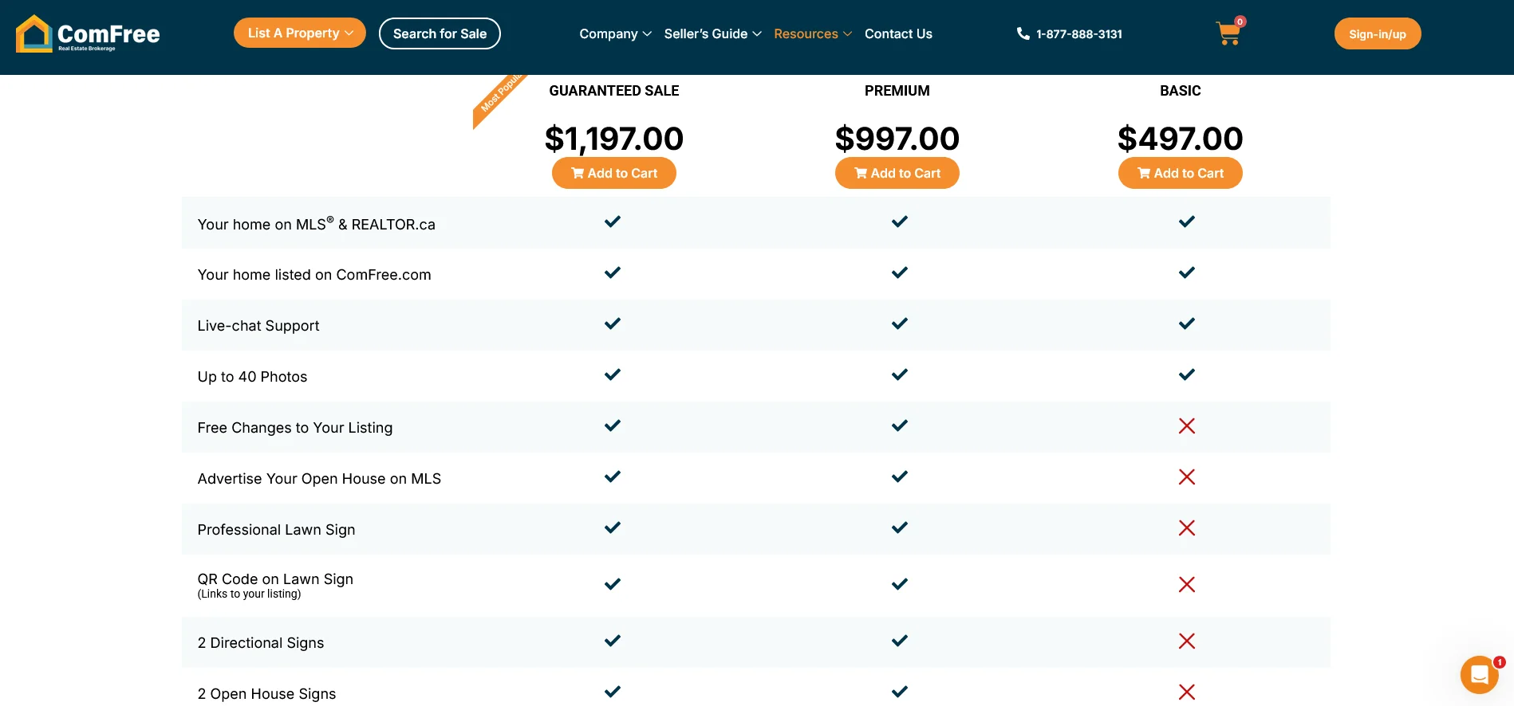1514x706 pixels.
Task: Open the live chat widget
Action: [1479, 675]
